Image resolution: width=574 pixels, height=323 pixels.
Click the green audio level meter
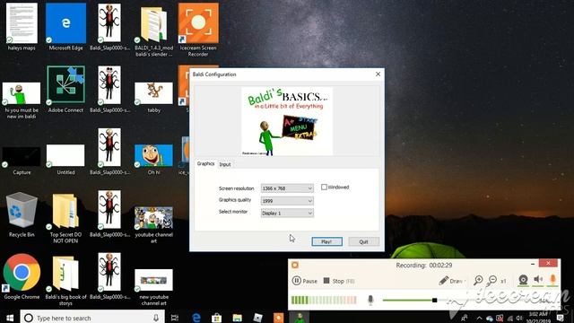coord(324,300)
